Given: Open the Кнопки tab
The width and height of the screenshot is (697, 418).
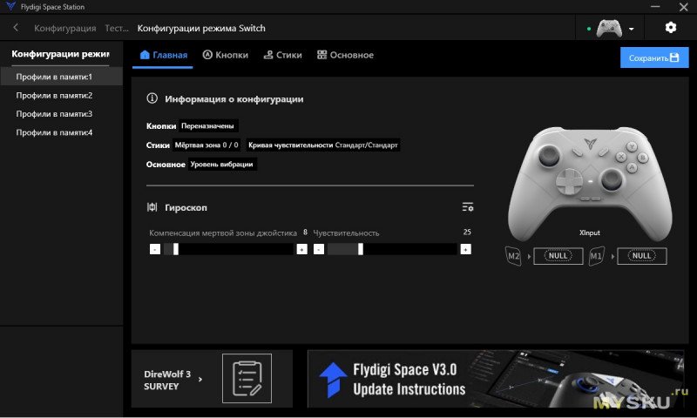Looking at the screenshot, I should coord(226,55).
